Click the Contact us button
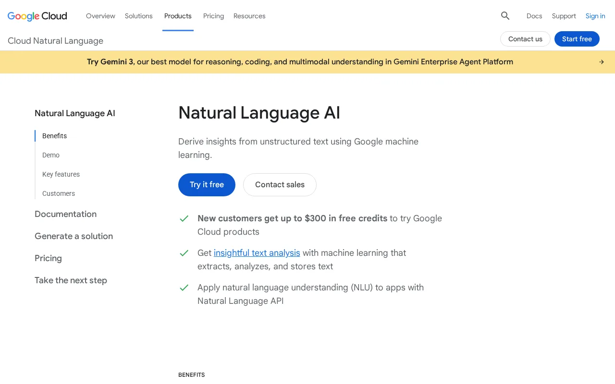Screen dimensions: 615x384 525,39
